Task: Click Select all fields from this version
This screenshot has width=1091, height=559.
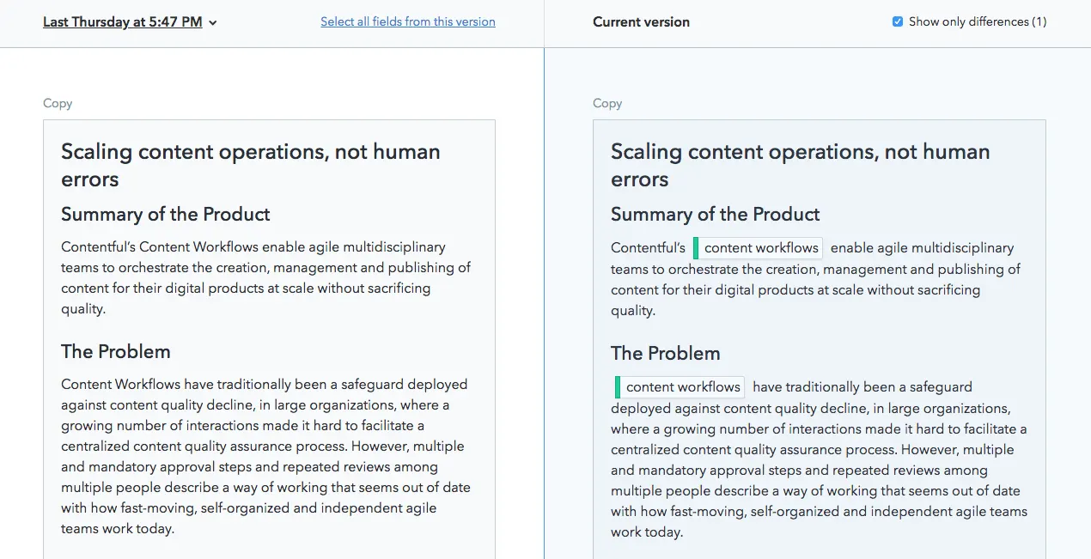Action: (x=408, y=21)
